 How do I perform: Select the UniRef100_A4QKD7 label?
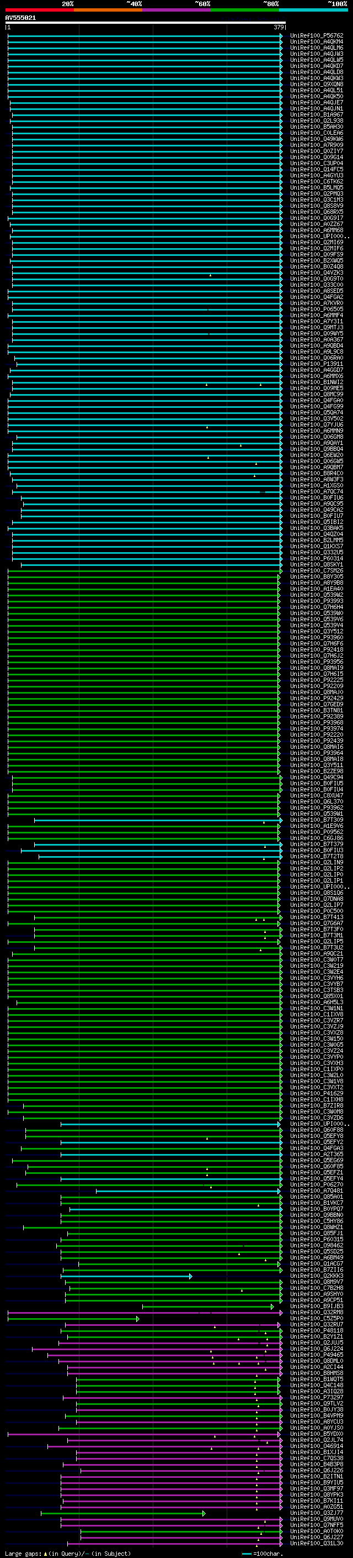click(x=317, y=66)
